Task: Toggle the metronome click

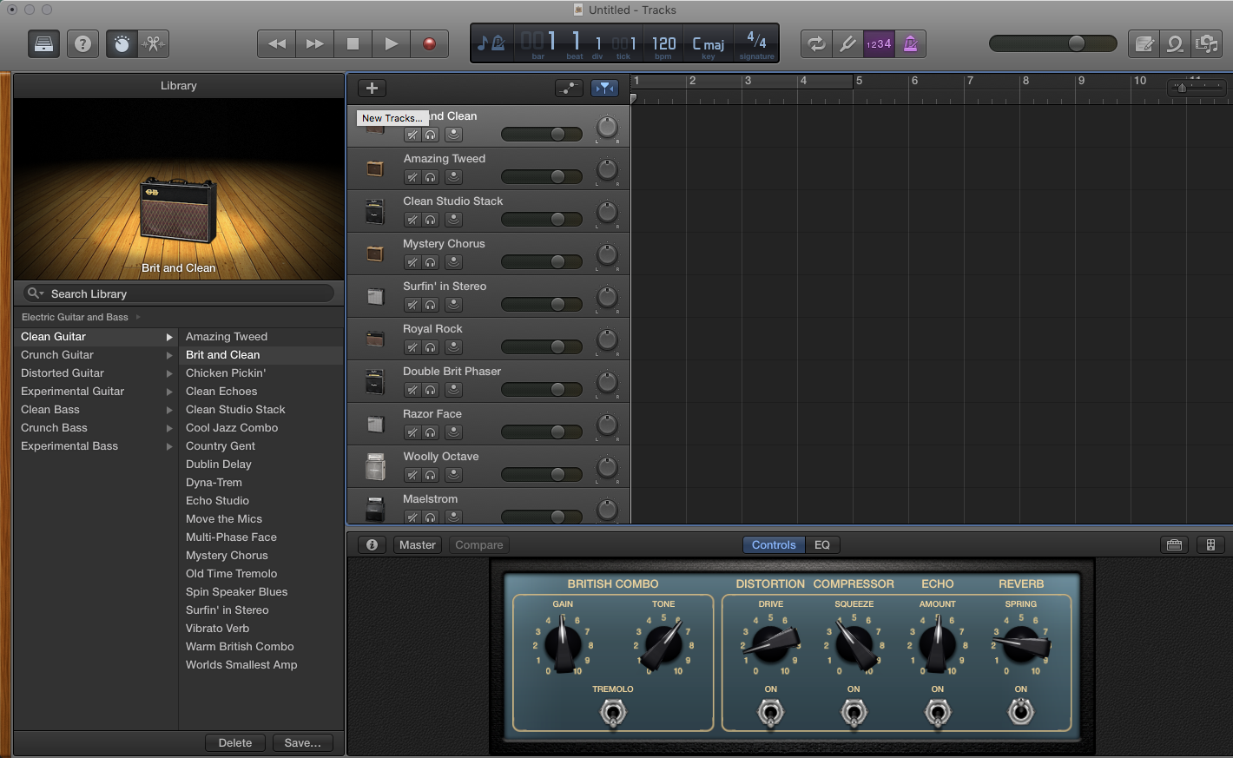Action: pos(910,43)
